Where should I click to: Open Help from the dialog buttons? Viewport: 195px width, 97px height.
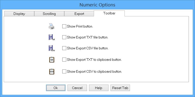point(98,88)
